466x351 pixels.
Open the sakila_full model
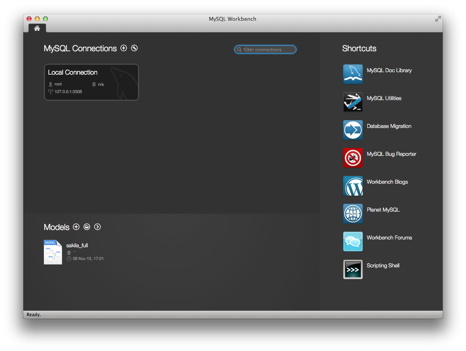(53, 251)
